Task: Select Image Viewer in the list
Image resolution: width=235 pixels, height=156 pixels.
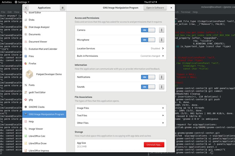Action: point(44,129)
